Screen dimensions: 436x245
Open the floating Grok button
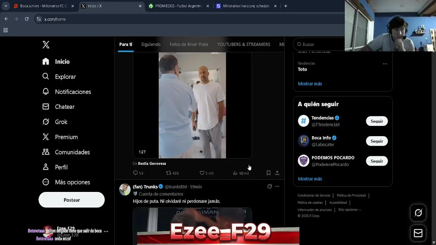(418, 213)
